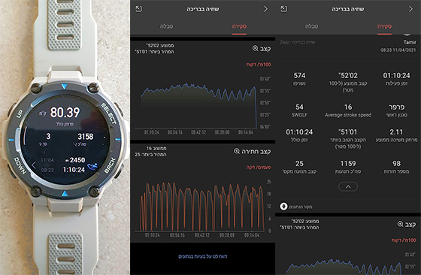Open the forward chevron in the Tamir stats screen header
The image size is (421, 275).
[x=410, y=9]
